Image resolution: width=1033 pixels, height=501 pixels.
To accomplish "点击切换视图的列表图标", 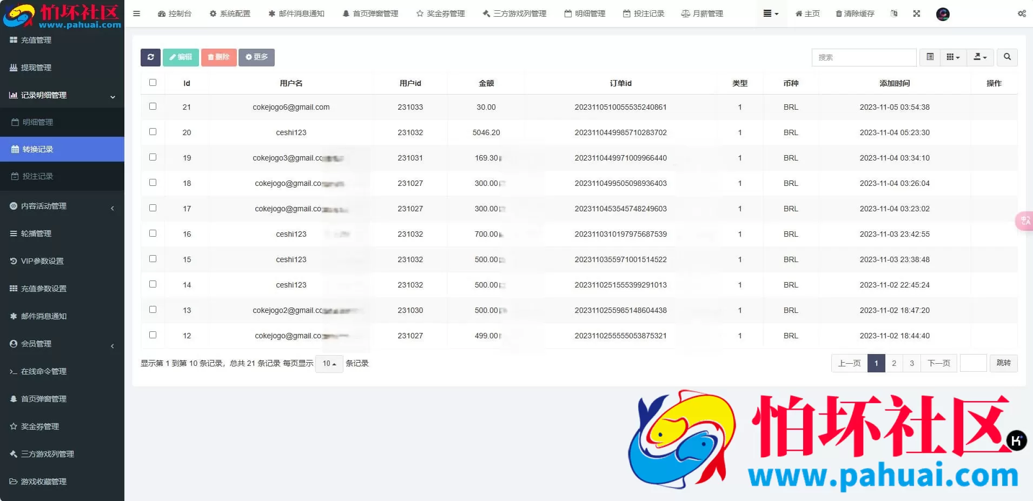I will [x=930, y=57].
